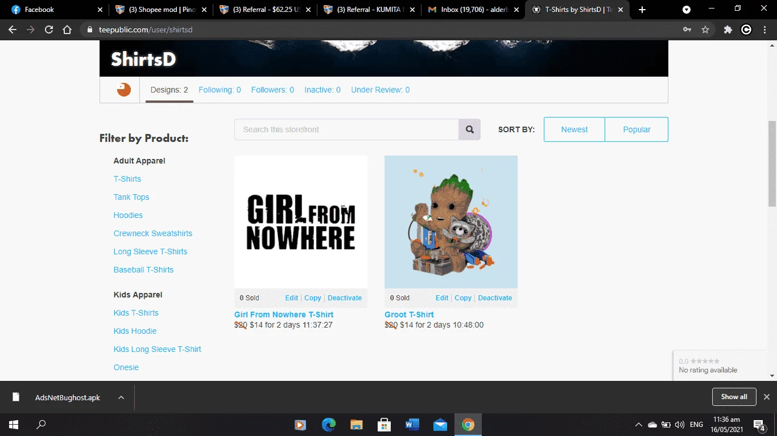Open the Windows Start menu
The width and height of the screenshot is (777, 436).
(x=13, y=424)
